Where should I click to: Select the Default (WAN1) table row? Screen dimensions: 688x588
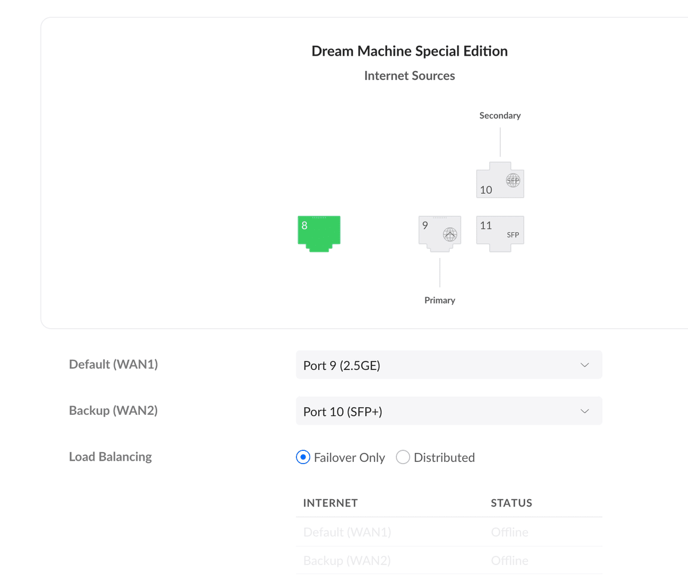[449, 532]
